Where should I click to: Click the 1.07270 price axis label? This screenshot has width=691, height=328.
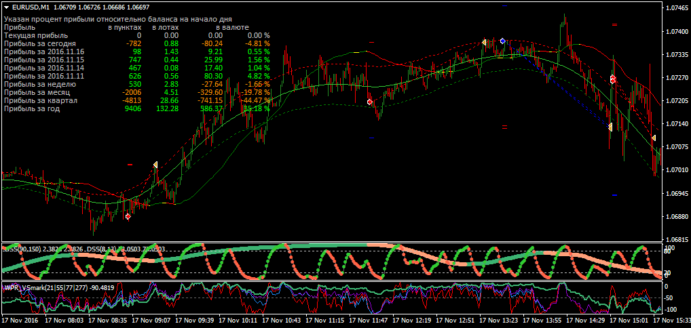(678, 78)
